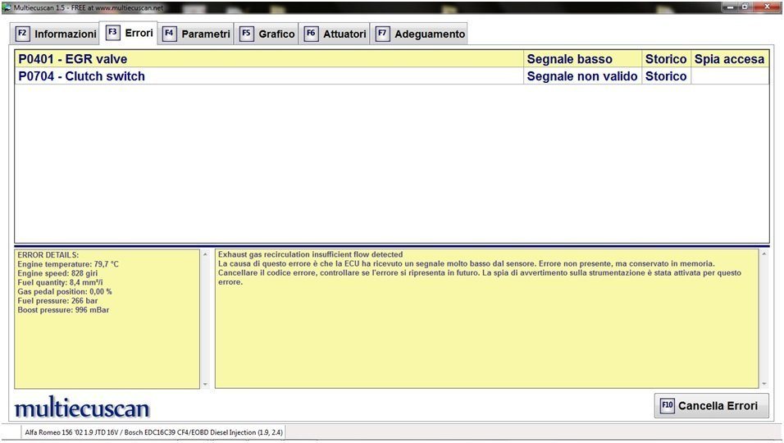Open the Grafico tab
This screenshot has width=784, height=443.
(x=267, y=34)
